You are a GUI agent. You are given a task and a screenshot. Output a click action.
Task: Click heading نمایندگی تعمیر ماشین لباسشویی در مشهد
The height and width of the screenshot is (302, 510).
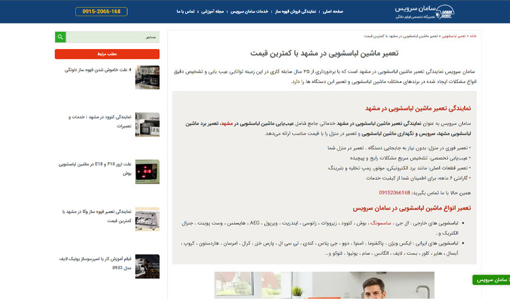tap(418, 109)
